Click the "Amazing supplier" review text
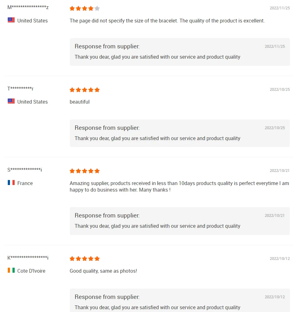 pyautogui.click(x=179, y=187)
